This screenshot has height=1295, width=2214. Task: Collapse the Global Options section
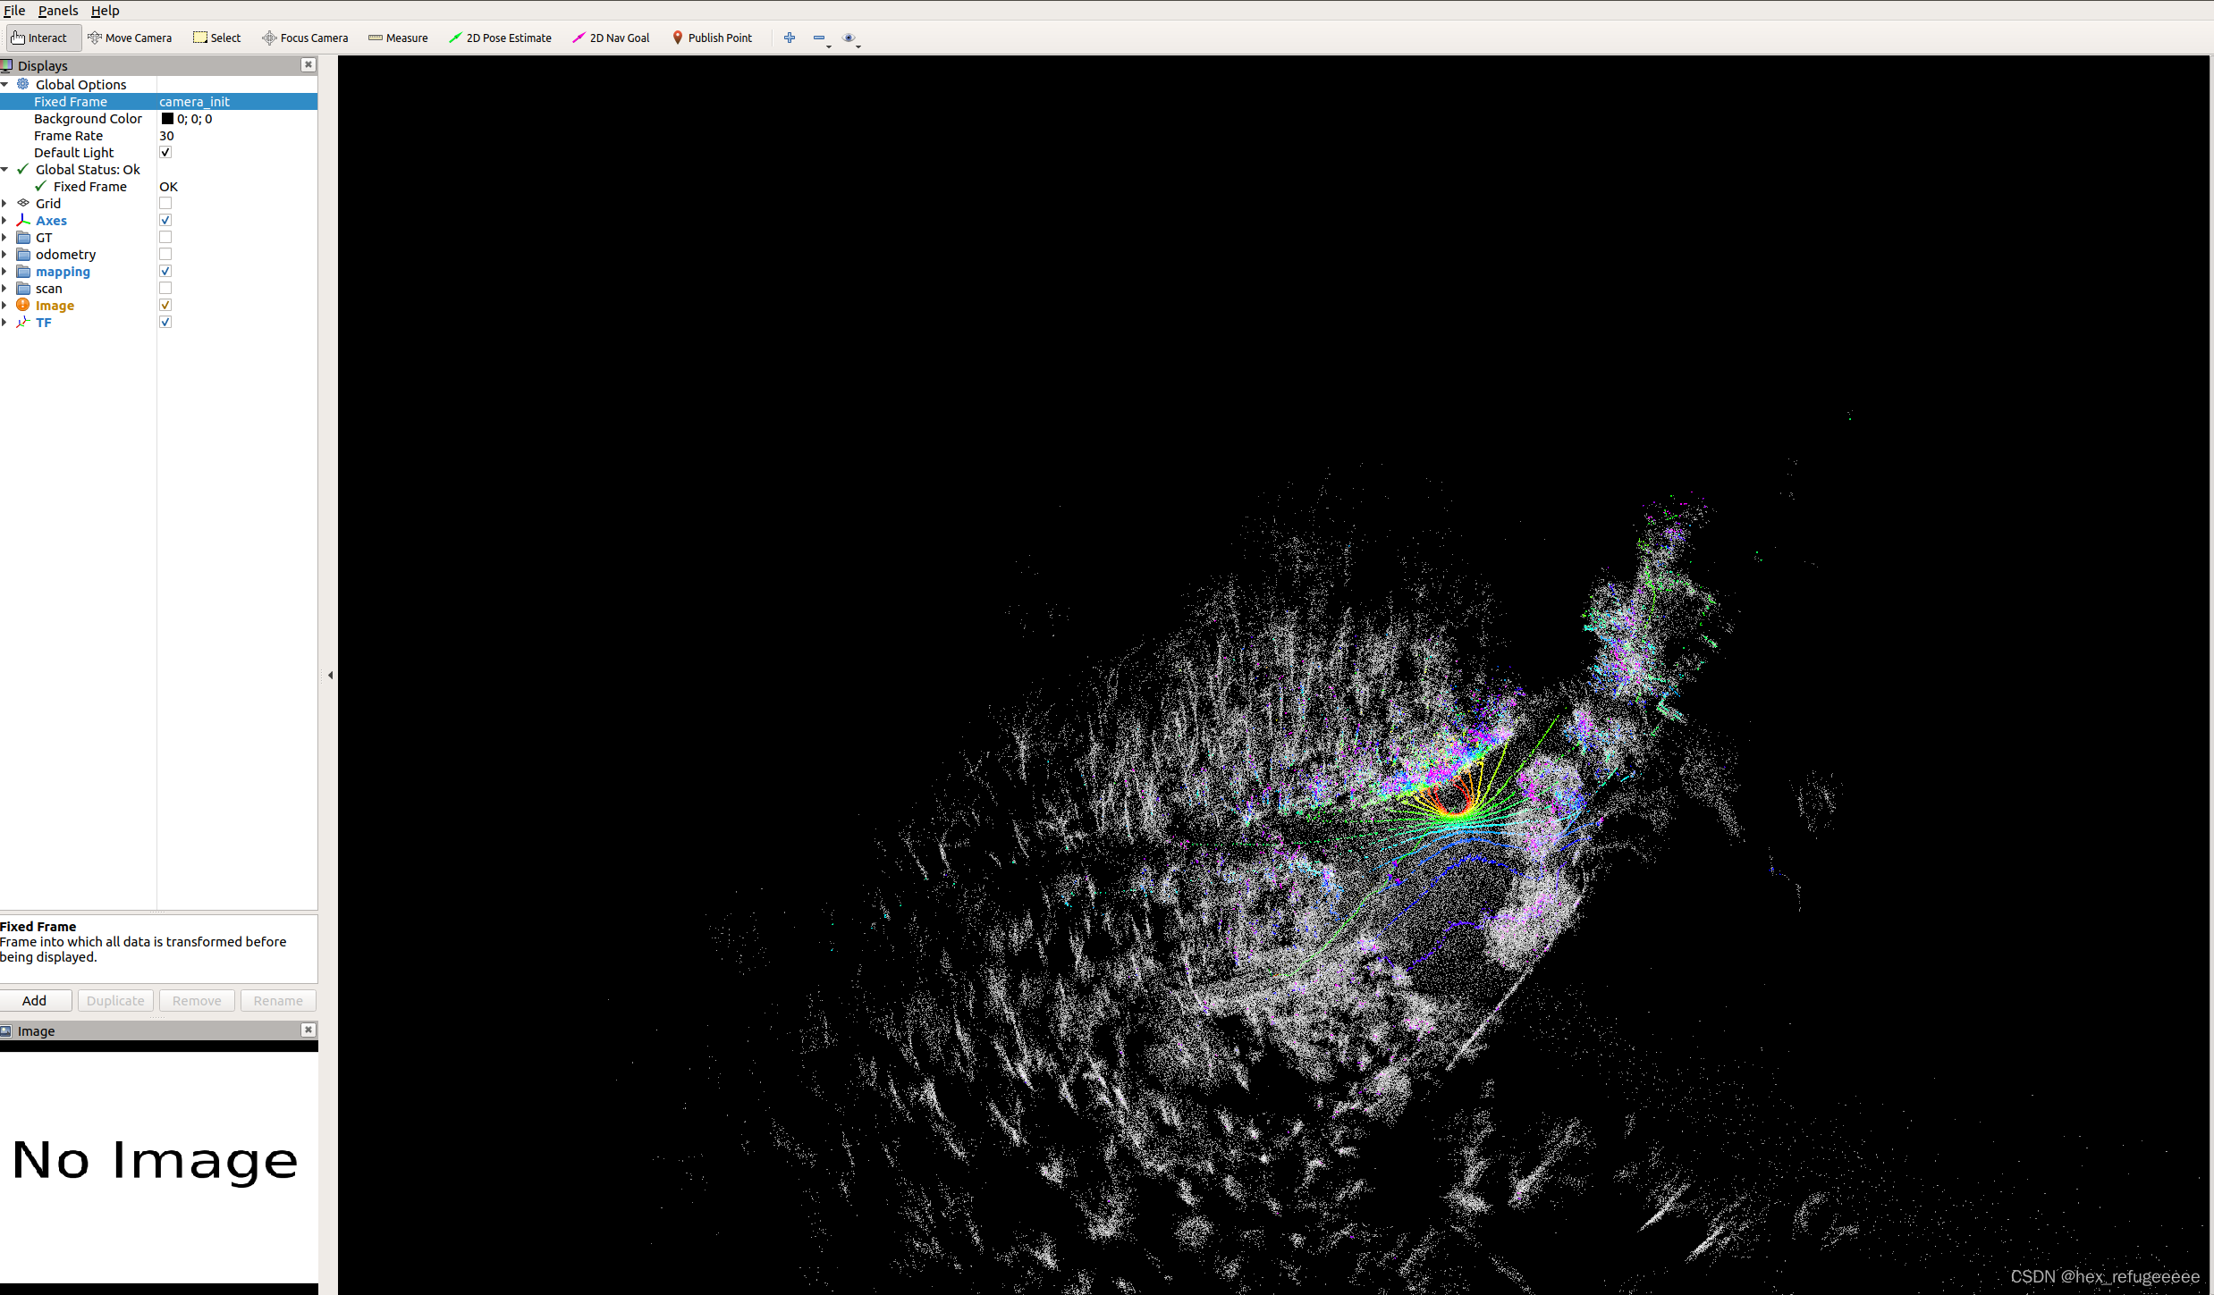click(x=5, y=85)
